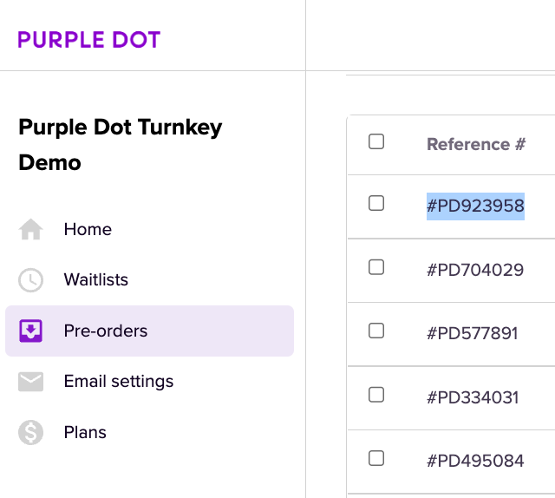Viewport: 555px width, 498px height.
Task: Tick the checkbox for #PD577891
Action: (376, 331)
